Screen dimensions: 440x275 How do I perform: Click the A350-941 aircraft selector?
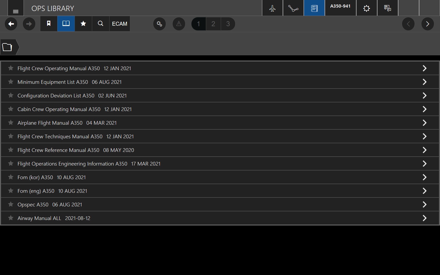click(x=340, y=8)
